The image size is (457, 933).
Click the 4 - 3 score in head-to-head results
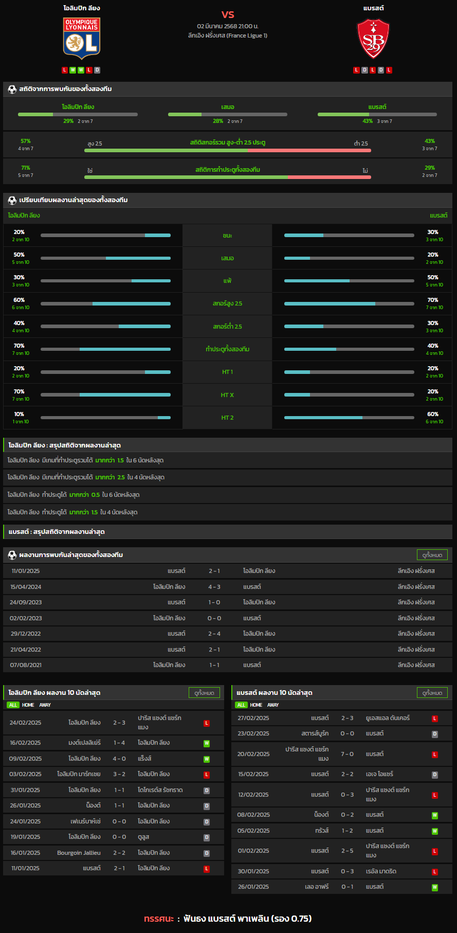(x=214, y=587)
